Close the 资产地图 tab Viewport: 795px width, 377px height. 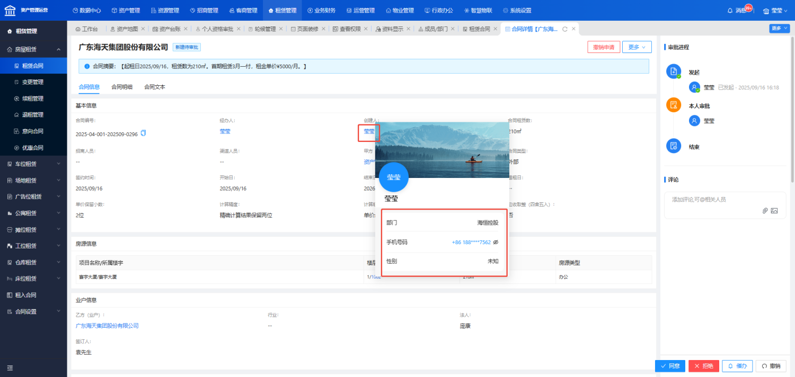145,29
